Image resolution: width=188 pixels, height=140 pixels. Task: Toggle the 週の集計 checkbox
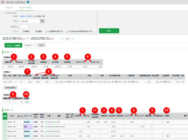[x=33, y=31]
